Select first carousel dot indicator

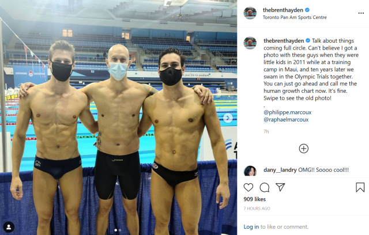pyautogui.click(x=115, y=230)
